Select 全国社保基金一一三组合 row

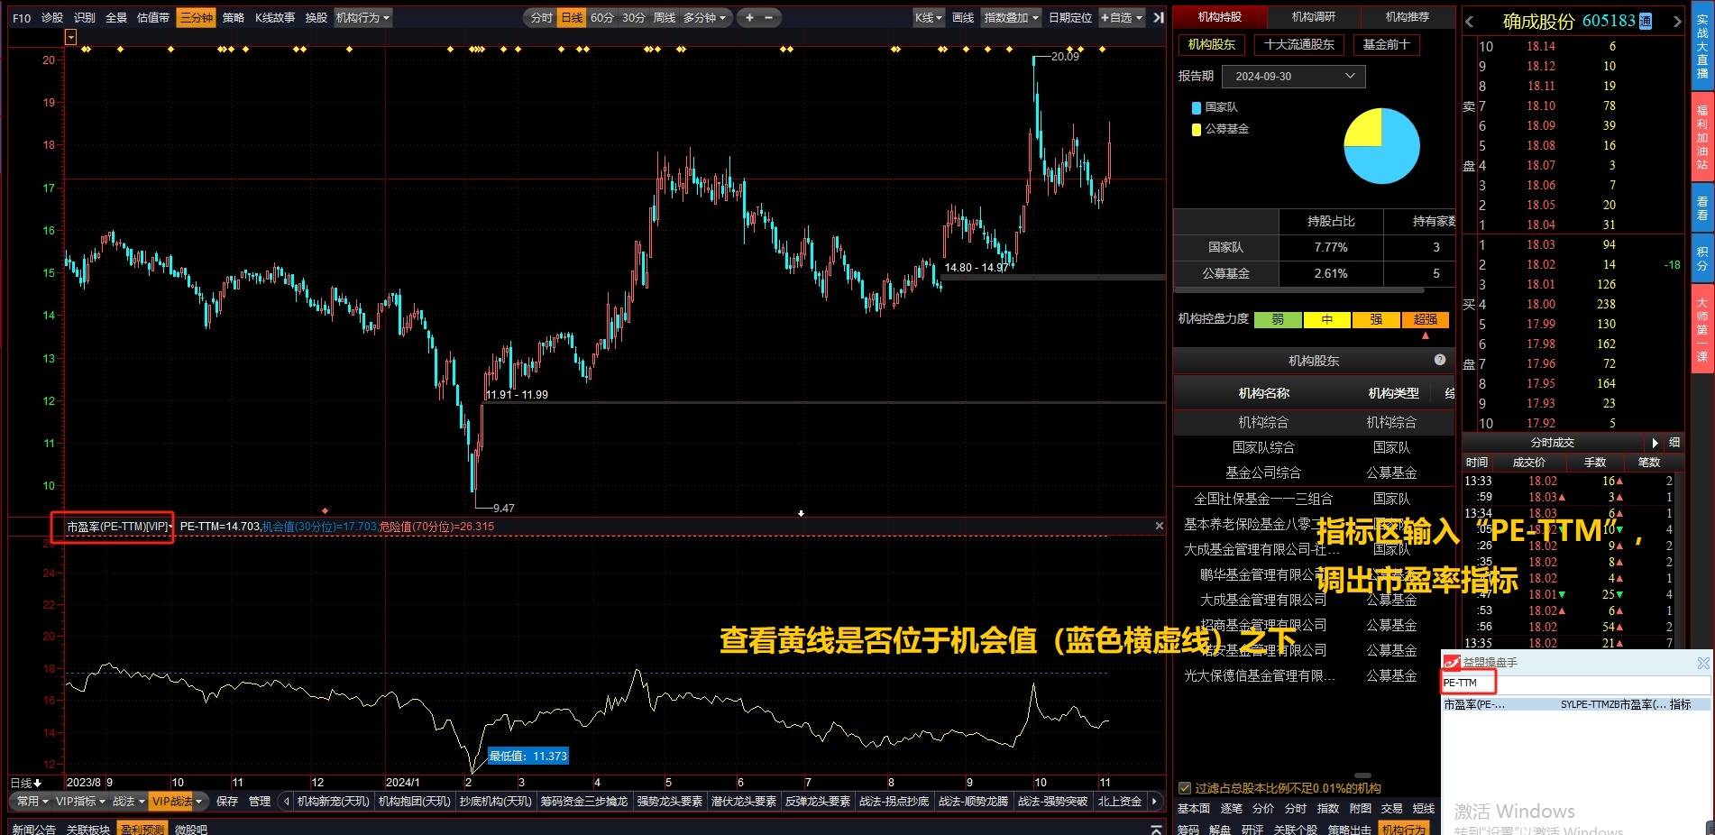(x=1313, y=499)
